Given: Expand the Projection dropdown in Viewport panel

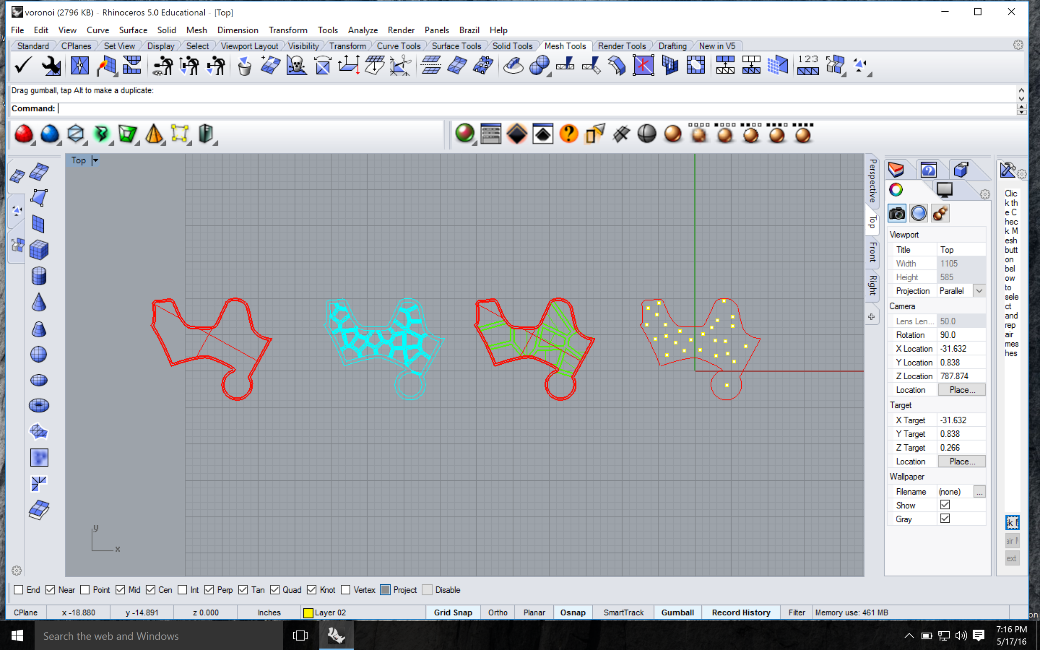Looking at the screenshot, I should tap(982, 291).
